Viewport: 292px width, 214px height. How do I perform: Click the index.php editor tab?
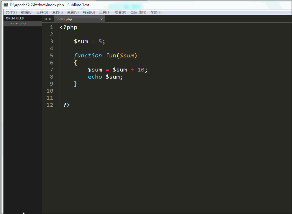pos(80,19)
